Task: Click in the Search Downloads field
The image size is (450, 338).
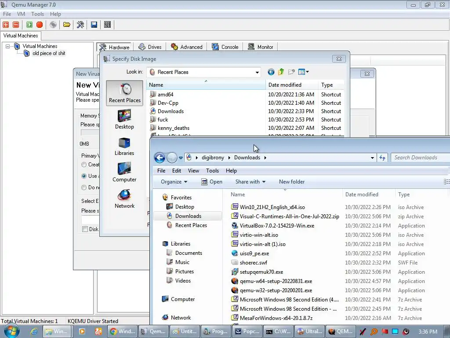Action: (420, 158)
